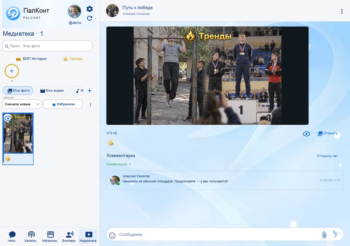This screenshot has width=350, height=246.
Task: Click the Открыть button for the photo
Action: click(x=328, y=133)
